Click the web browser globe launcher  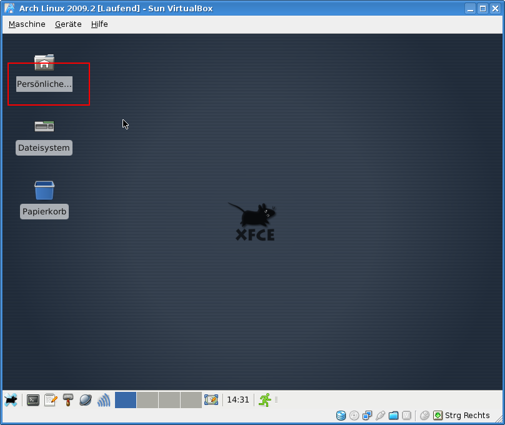pos(86,400)
